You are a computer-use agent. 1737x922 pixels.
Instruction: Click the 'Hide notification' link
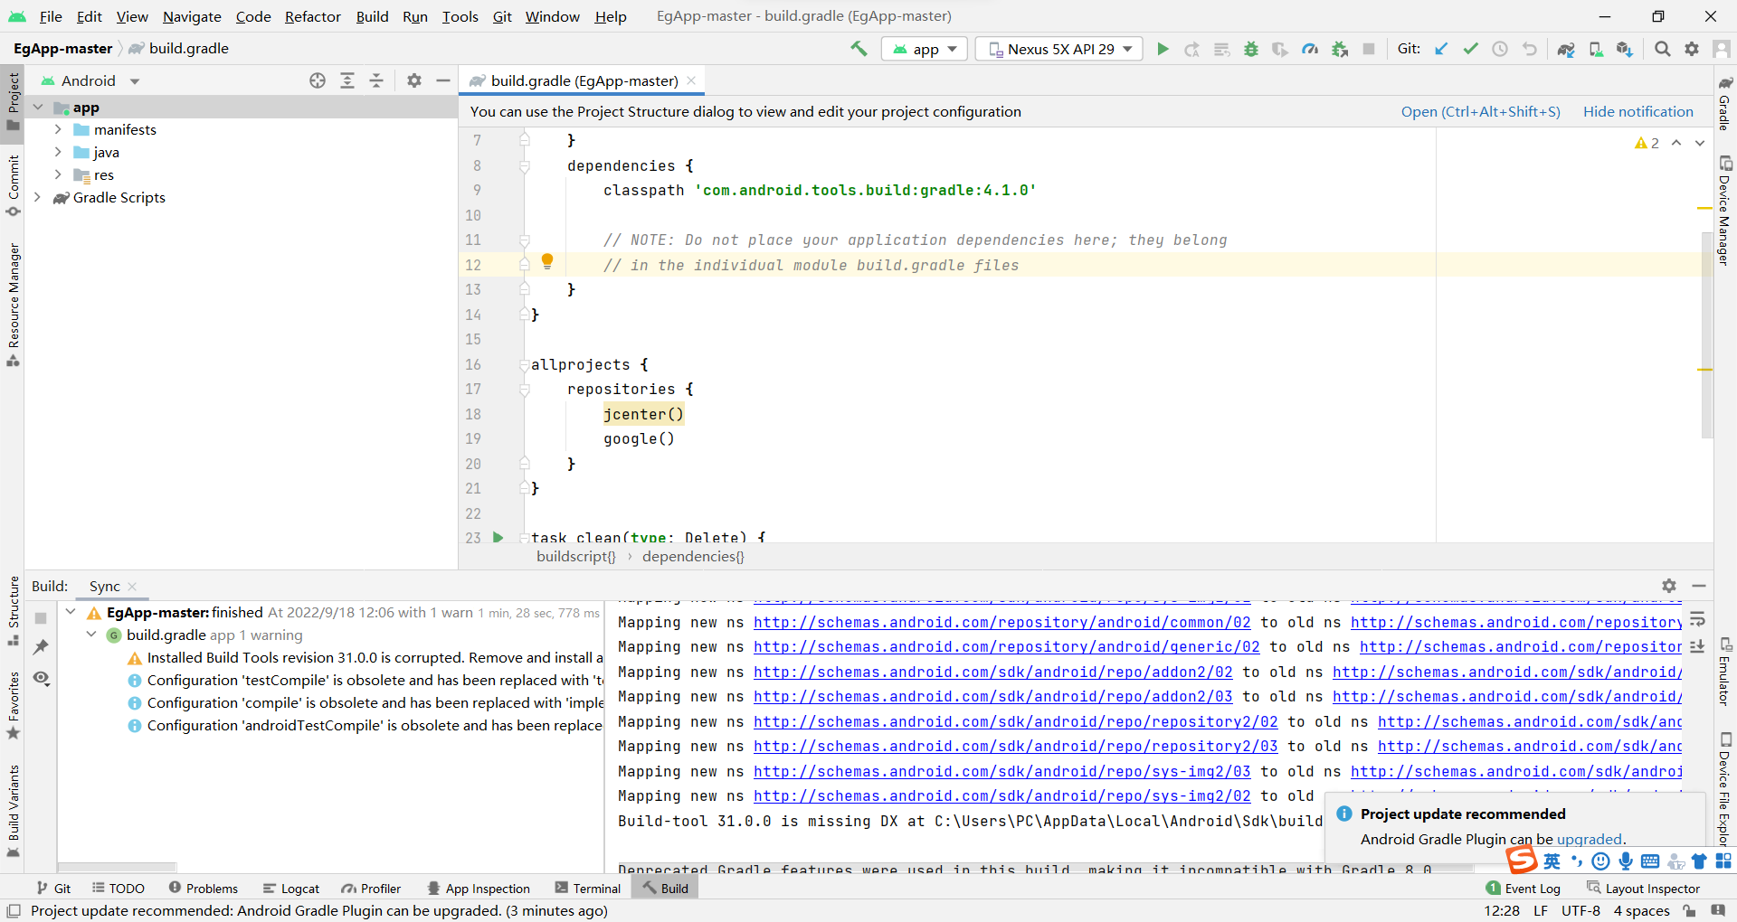(x=1638, y=111)
